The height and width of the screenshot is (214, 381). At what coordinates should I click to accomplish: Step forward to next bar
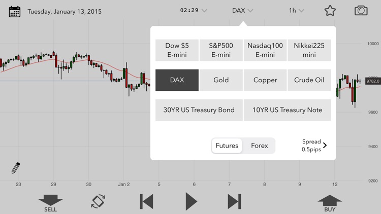coord(235,201)
